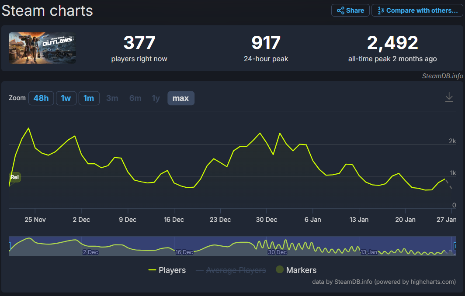This screenshot has height=296, width=465.
Task: Download chart via the download arrow icon
Action: click(x=449, y=97)
